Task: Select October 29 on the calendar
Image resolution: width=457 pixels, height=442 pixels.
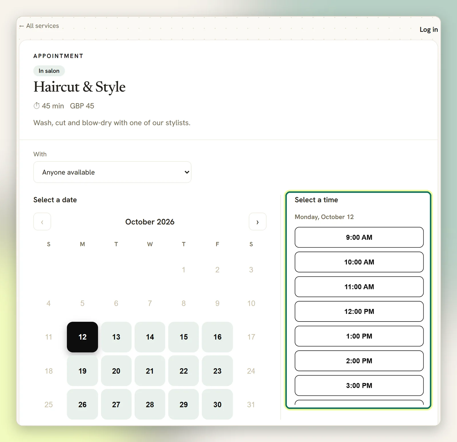Action: pos(184,404)
